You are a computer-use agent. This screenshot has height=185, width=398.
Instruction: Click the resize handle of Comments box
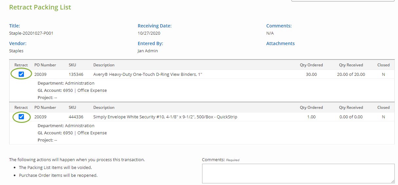[392, 181]
